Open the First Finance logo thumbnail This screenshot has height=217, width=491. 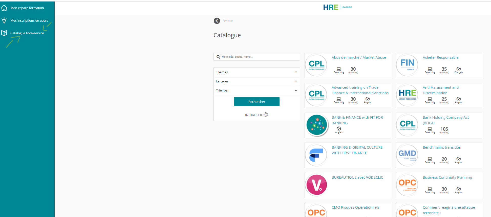point(316,155)
